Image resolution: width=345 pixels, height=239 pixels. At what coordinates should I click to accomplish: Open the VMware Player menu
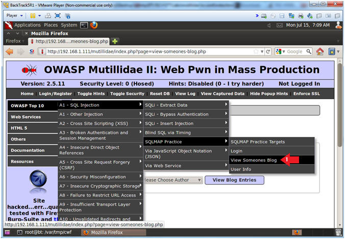[14, 16]
